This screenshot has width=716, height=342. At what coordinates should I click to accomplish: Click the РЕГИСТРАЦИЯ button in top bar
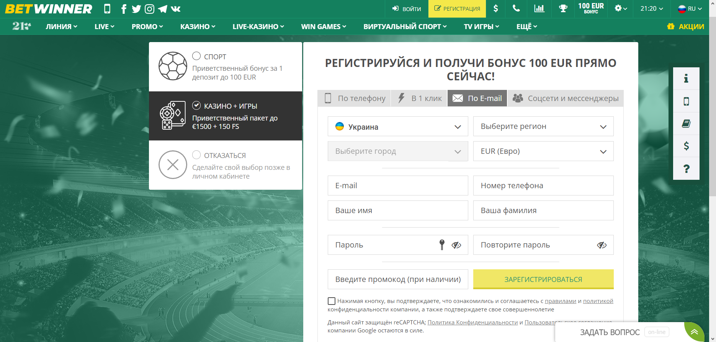coord(457,8)
